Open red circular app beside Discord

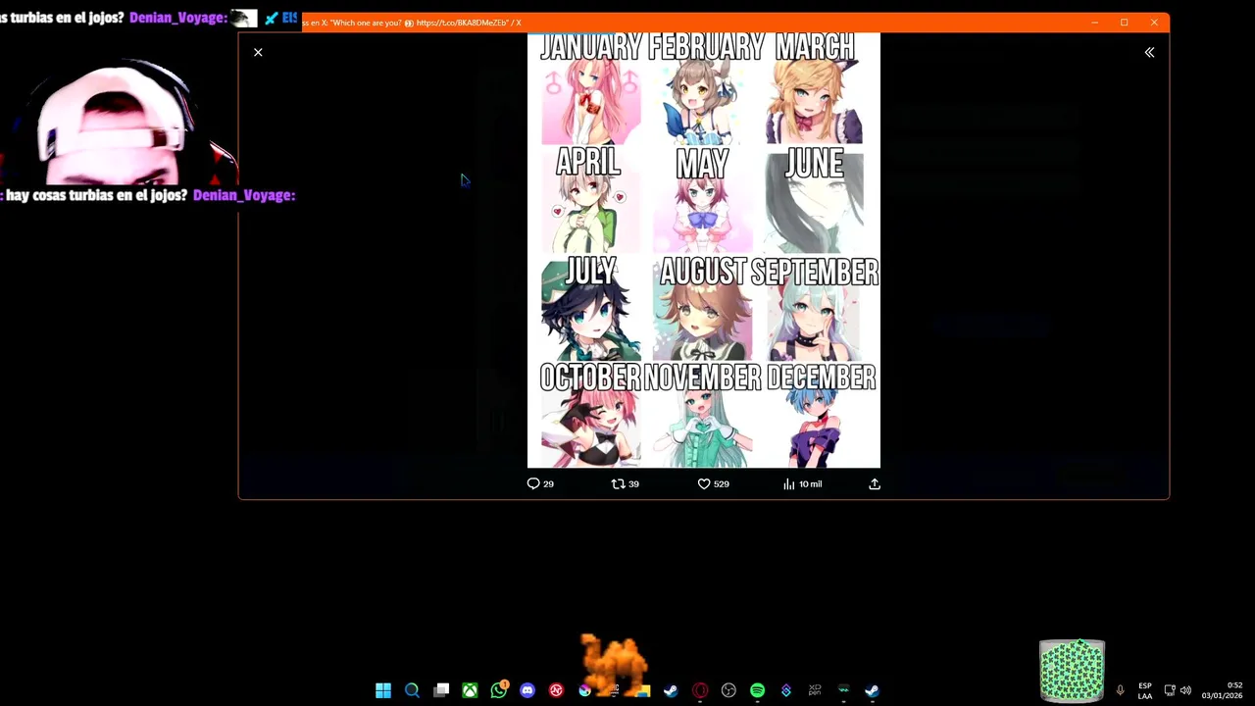tap(556, 690)
